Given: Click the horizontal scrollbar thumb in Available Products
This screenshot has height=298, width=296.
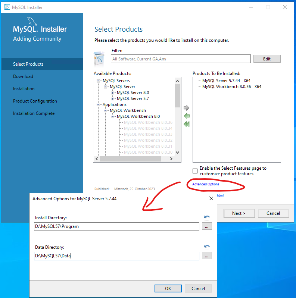Looking at the screenshot, I should [131, 159].
